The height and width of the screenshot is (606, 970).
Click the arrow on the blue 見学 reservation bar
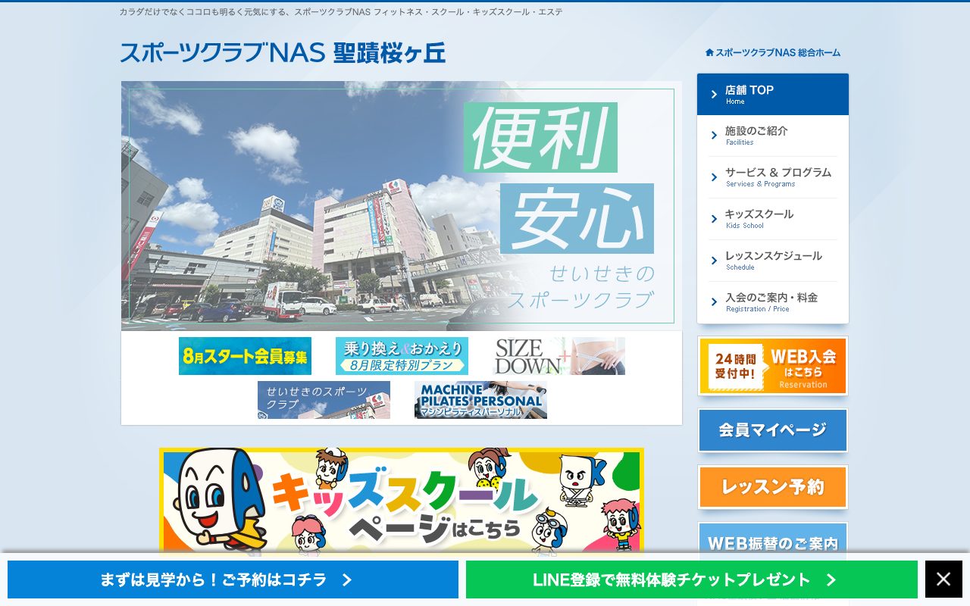[x=347, y=580]
